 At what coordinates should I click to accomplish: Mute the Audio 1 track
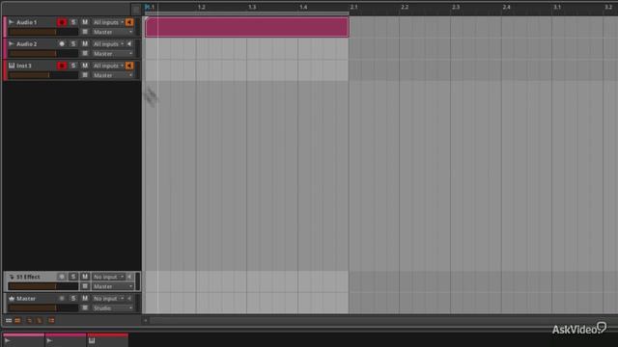click(85, 22)
